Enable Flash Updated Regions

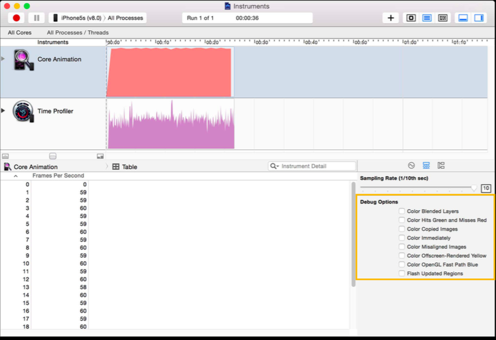(402, 273)
